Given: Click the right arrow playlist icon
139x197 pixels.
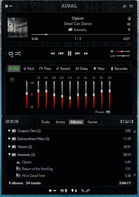Looking at the screenshot, I should point(16,121).
